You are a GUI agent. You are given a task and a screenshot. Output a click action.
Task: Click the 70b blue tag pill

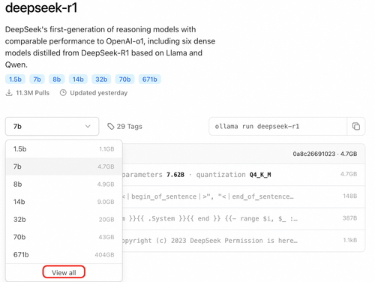[124, 79]
